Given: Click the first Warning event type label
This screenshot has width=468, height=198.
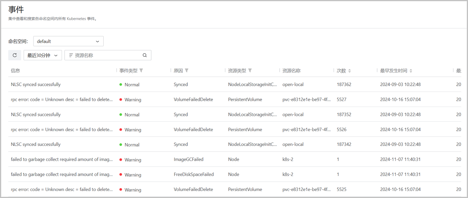Looking at the screenshot, I should [133, 100].
